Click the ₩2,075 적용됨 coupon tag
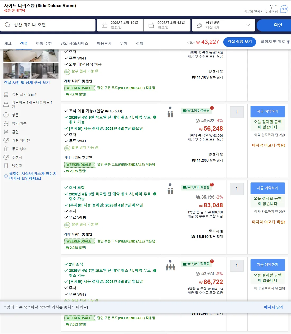Image resolution: width=291 pixels, height=334 pixels. [x=197, y=111]
